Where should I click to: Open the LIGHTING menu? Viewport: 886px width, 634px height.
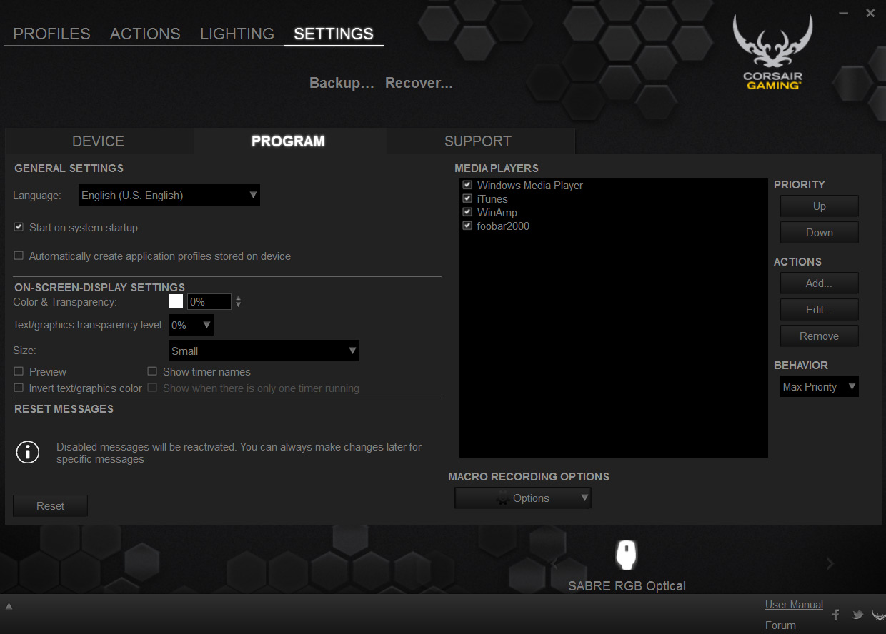coord(237,34)
